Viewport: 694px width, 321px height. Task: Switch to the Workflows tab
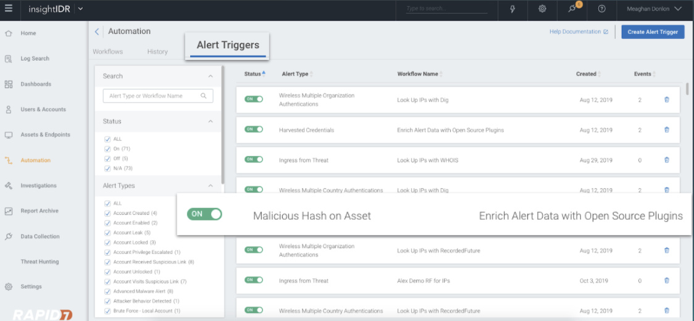pos(107,52)
